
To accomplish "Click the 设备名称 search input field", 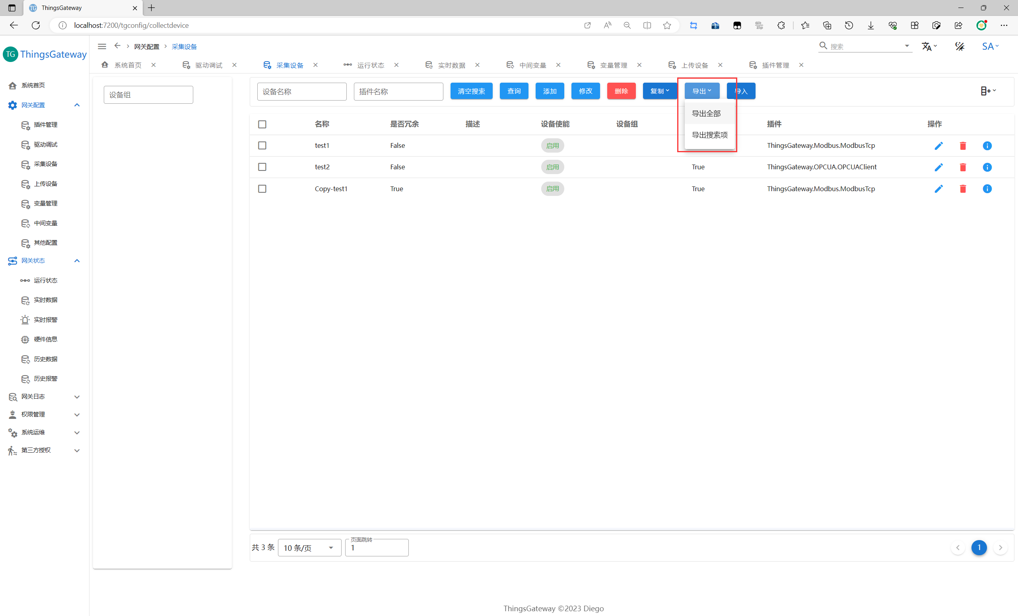I will pyautogui.click(x=301, y=92).
